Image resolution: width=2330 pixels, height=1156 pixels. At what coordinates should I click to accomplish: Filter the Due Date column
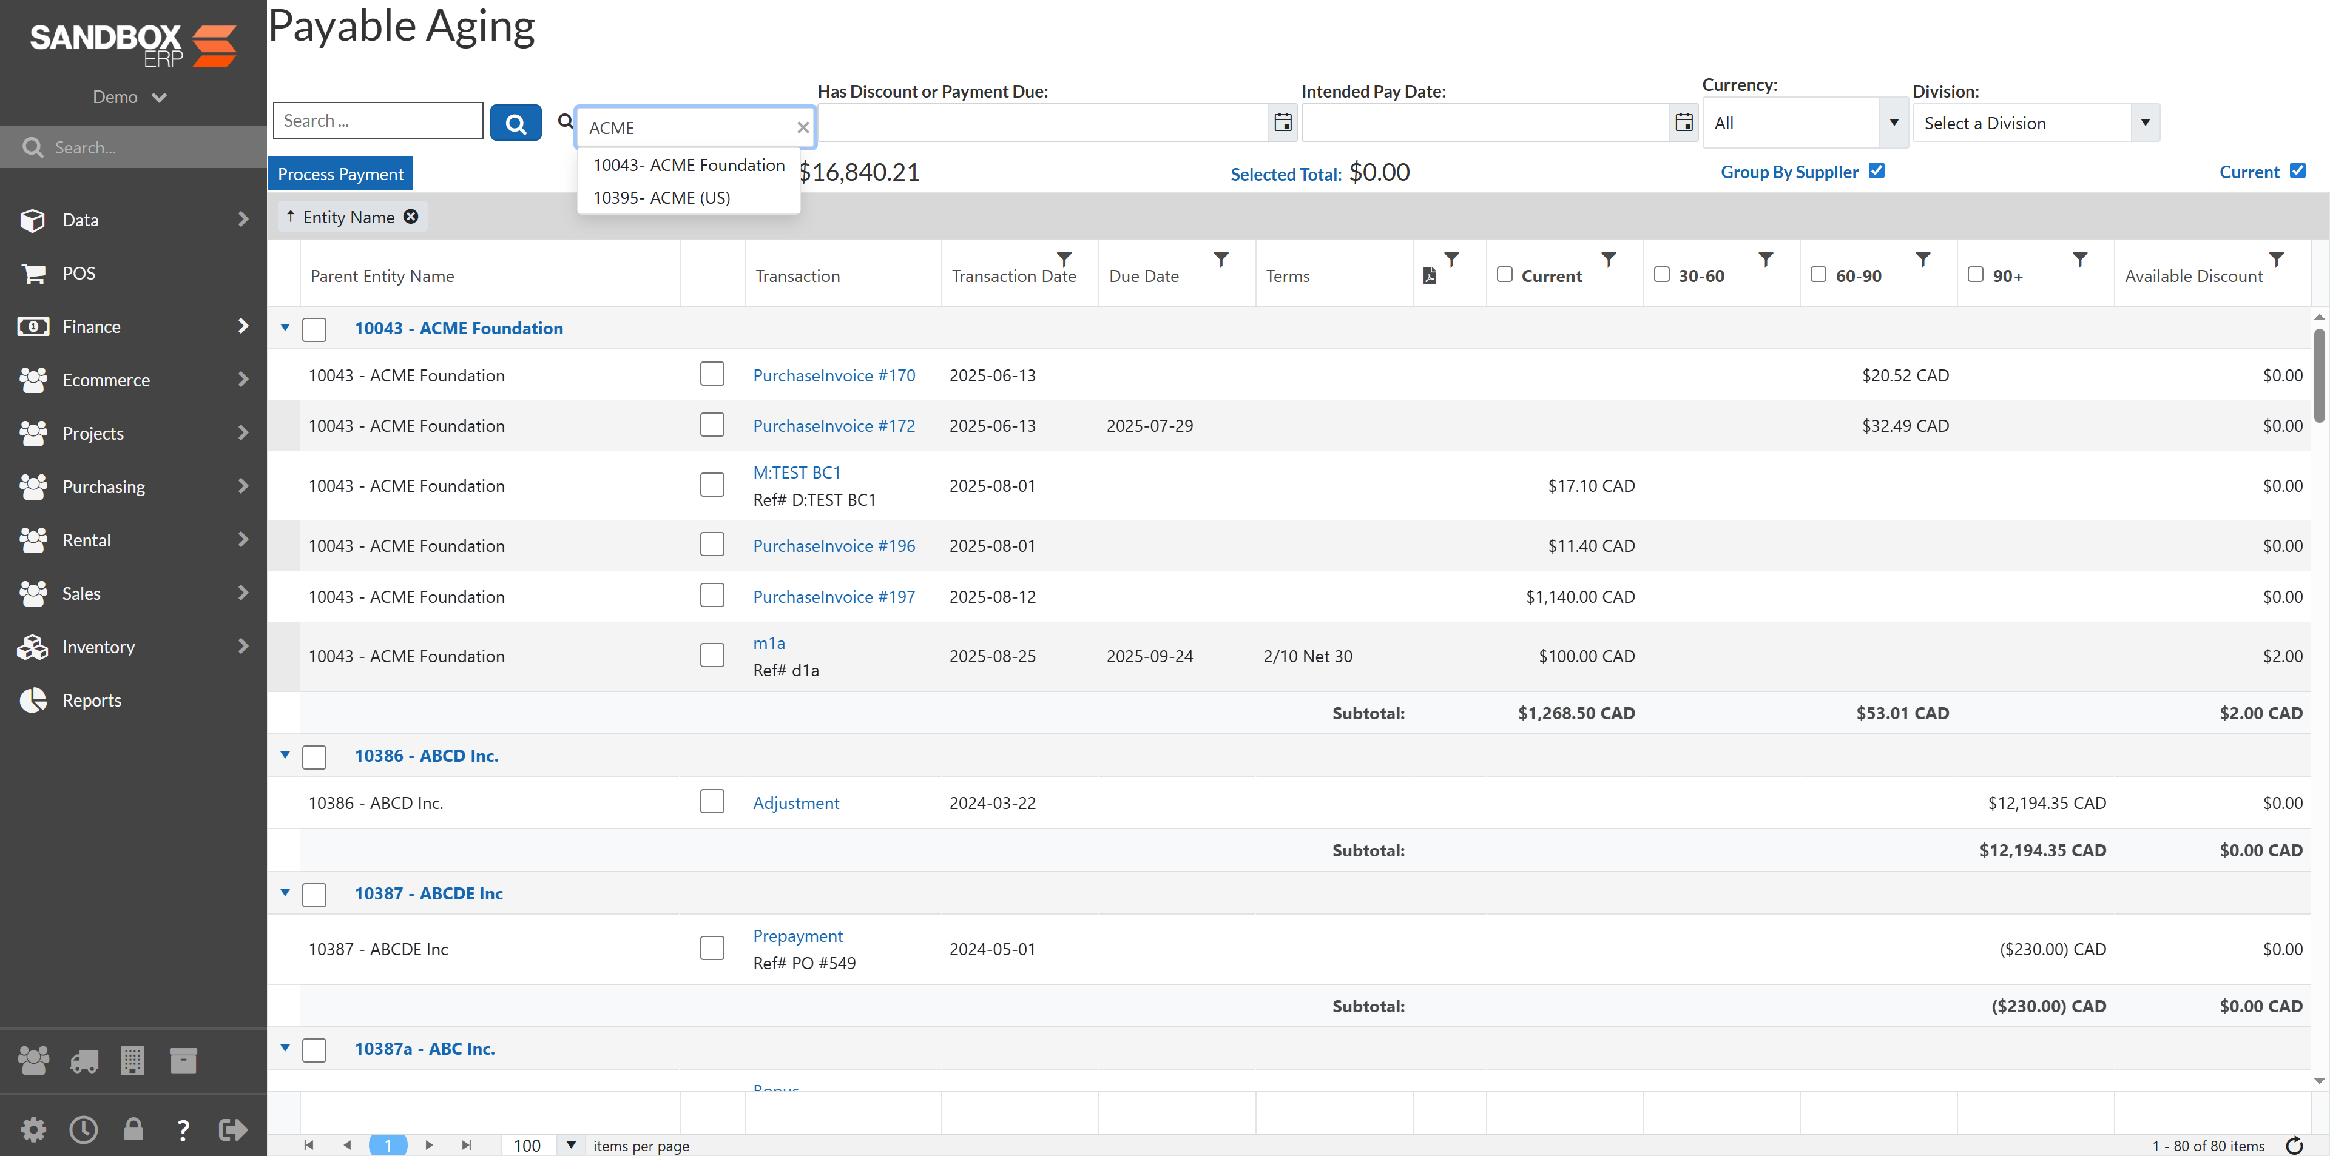[x=1221, y=260]
